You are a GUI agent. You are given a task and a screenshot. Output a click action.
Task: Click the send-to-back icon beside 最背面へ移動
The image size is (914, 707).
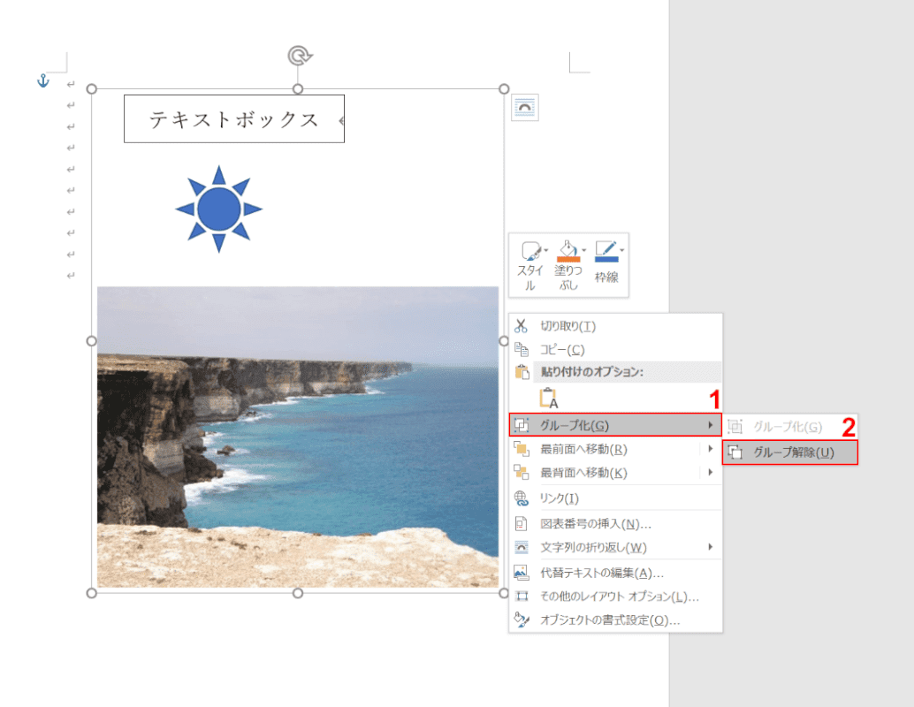tap(522, 472)
